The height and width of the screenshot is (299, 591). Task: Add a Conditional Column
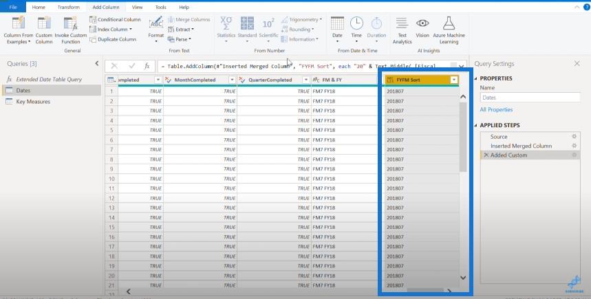coord(116,19)
